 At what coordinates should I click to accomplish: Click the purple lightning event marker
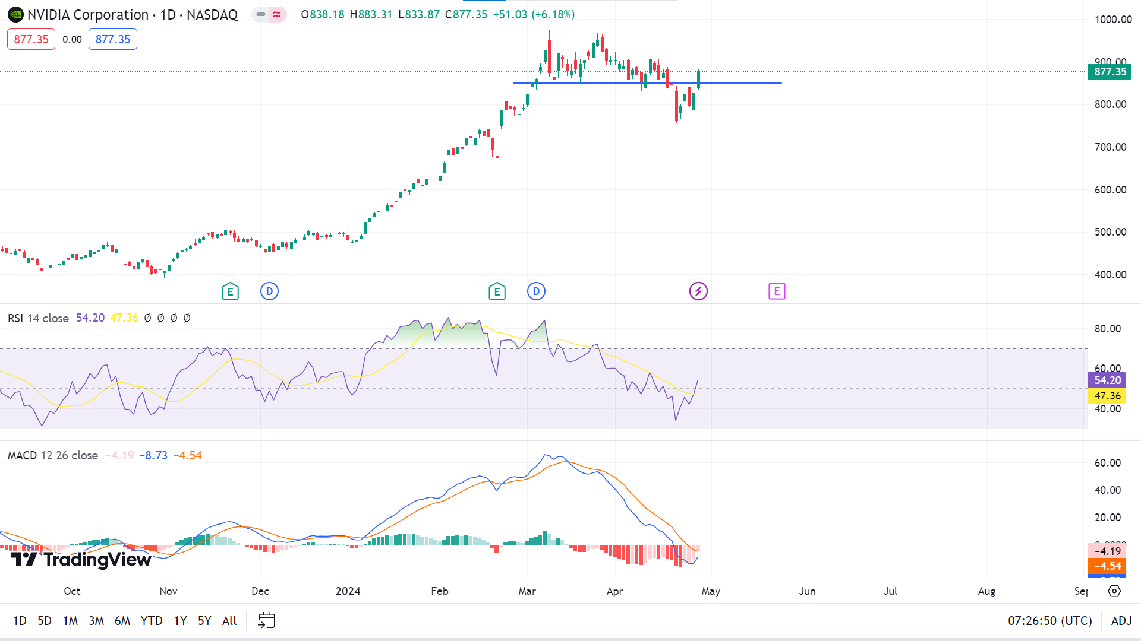coord(698,291)
